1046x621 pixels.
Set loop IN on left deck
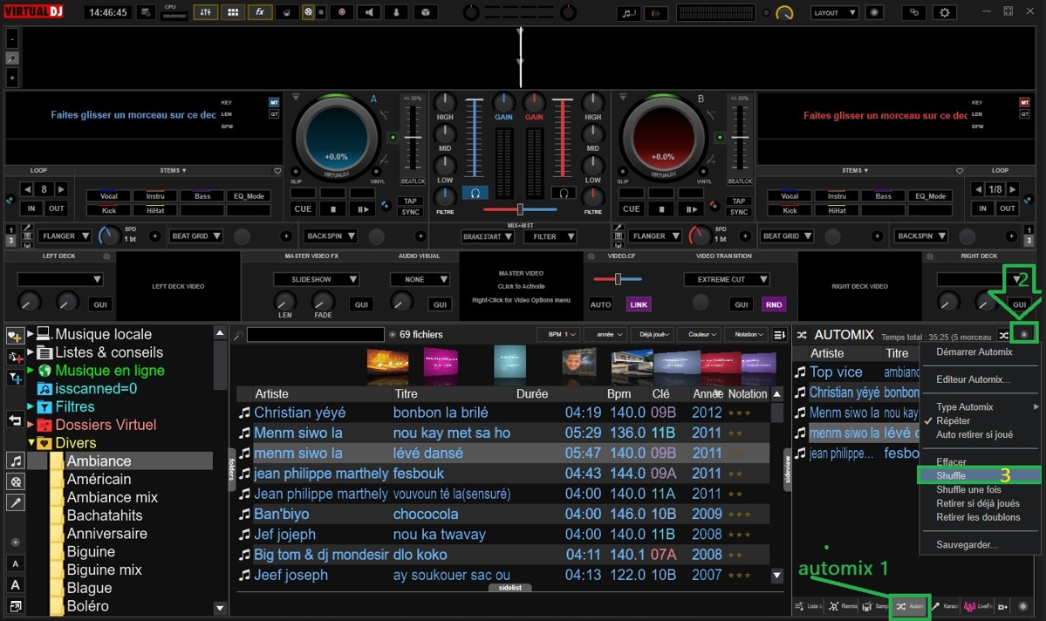[x=31, y=208]
